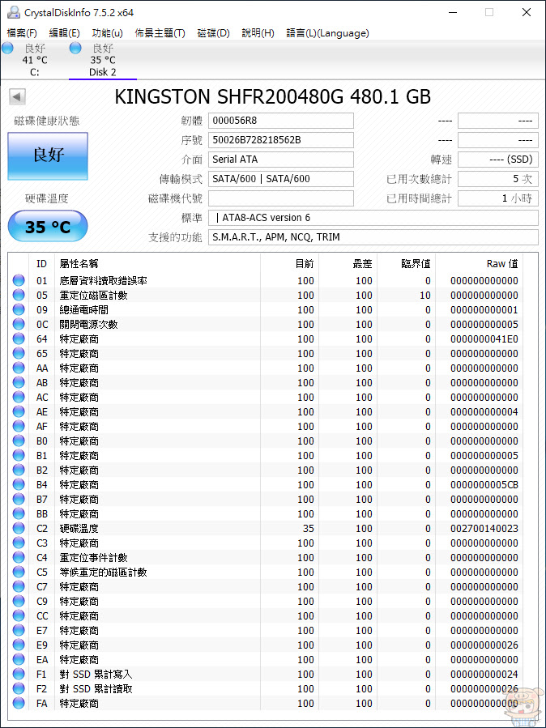
Task: Click the firmware field 000056R8
Action: (281, 121)
